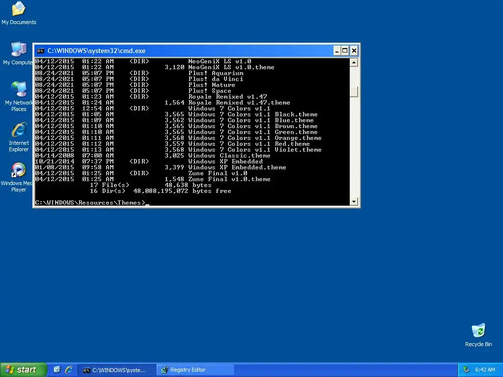Close the cmd.exe window
503x377 pixels.
coord(354,51)
